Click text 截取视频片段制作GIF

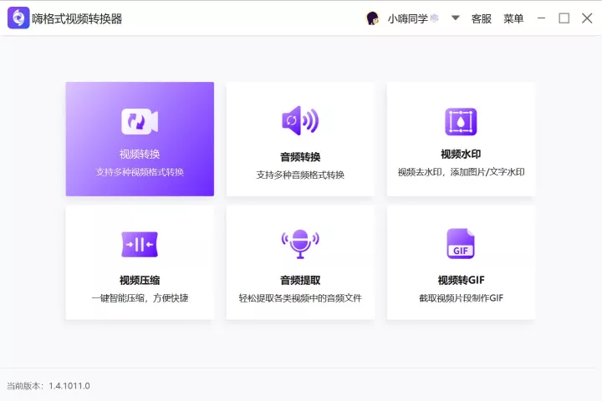point(461,297)
